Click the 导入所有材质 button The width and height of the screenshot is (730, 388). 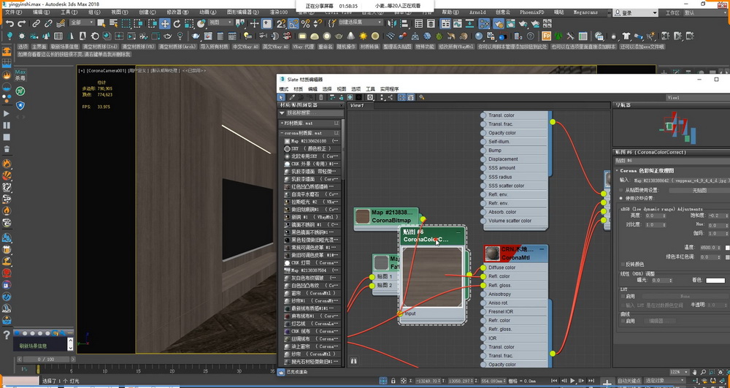(x=214, y=47)
